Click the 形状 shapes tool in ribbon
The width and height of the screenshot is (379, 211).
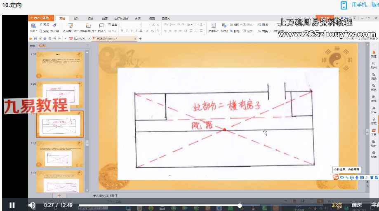click(x=224, y=28)
